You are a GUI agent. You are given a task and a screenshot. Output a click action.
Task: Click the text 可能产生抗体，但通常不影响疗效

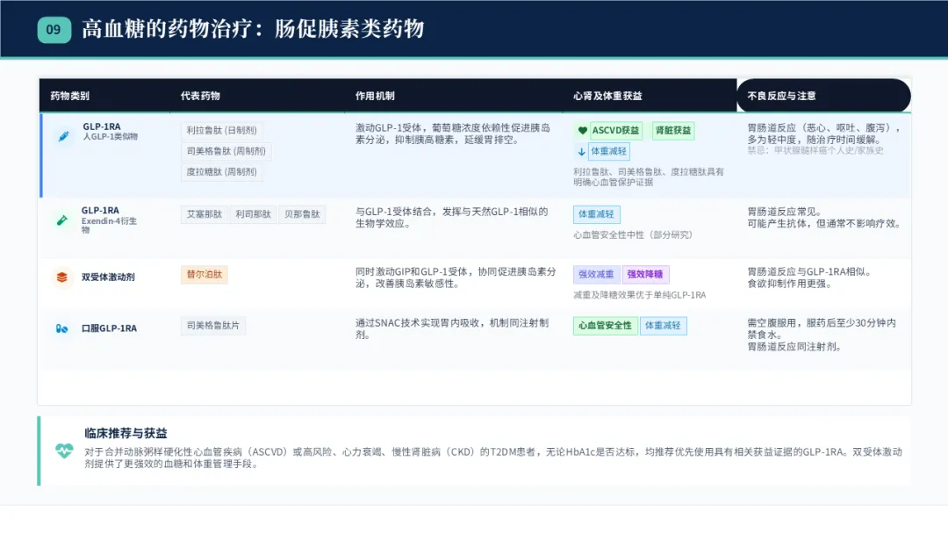[824, 224]
